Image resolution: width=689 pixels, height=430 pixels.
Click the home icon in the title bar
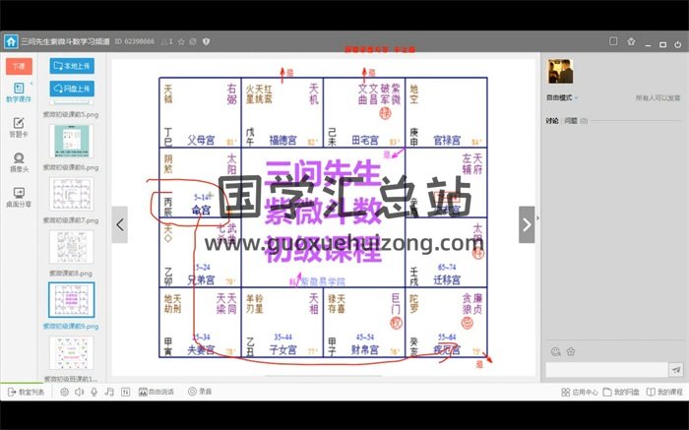11,41
